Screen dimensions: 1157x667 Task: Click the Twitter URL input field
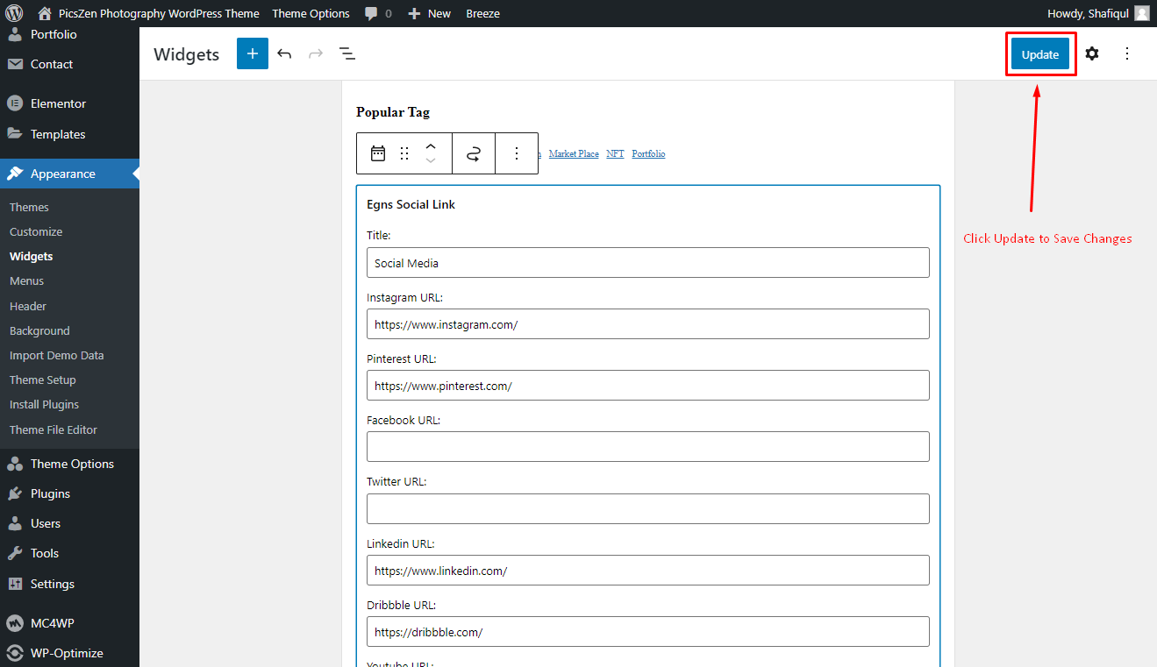click(x=647, y=508)
